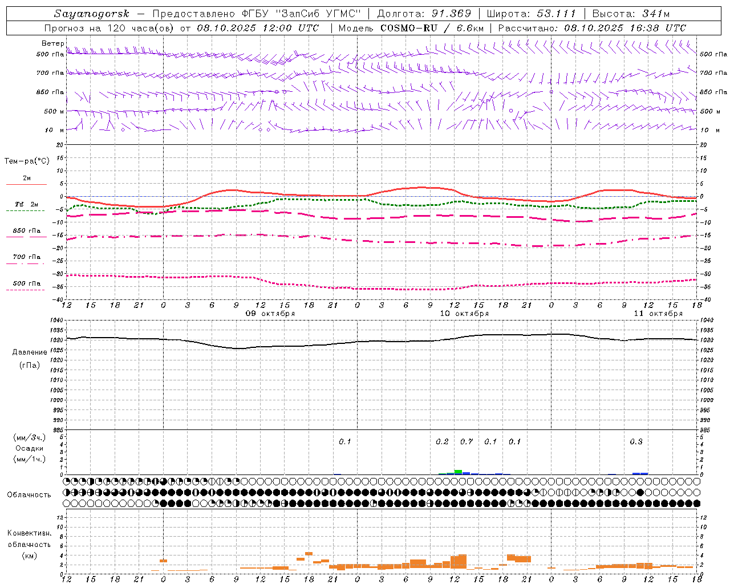Click the "Тем-ра(°C)" axis label
The image size is (730, 584).
click(x=27, y=161)
